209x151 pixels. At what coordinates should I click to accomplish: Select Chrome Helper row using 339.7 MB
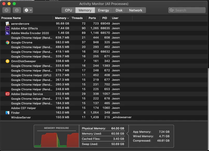104,56
